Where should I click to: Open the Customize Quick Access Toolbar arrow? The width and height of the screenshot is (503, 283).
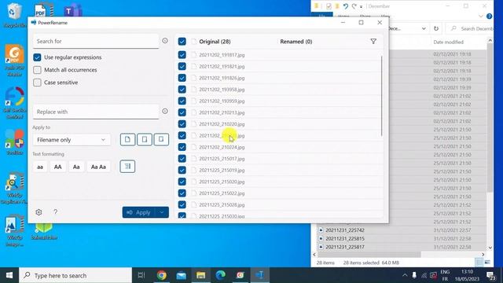(x=361, y=6)
